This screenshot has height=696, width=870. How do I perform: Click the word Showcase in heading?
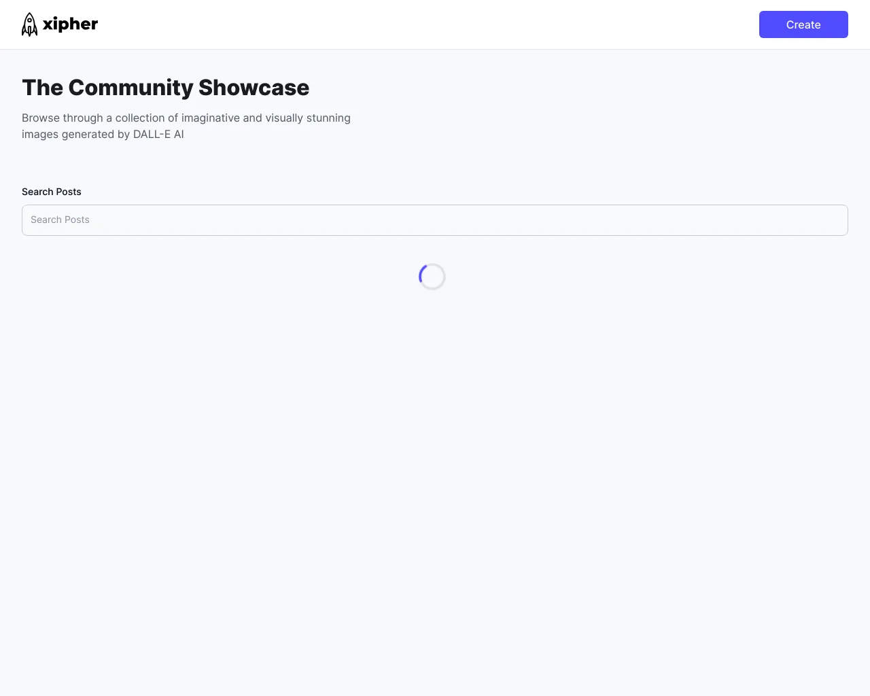click(254, 88)
